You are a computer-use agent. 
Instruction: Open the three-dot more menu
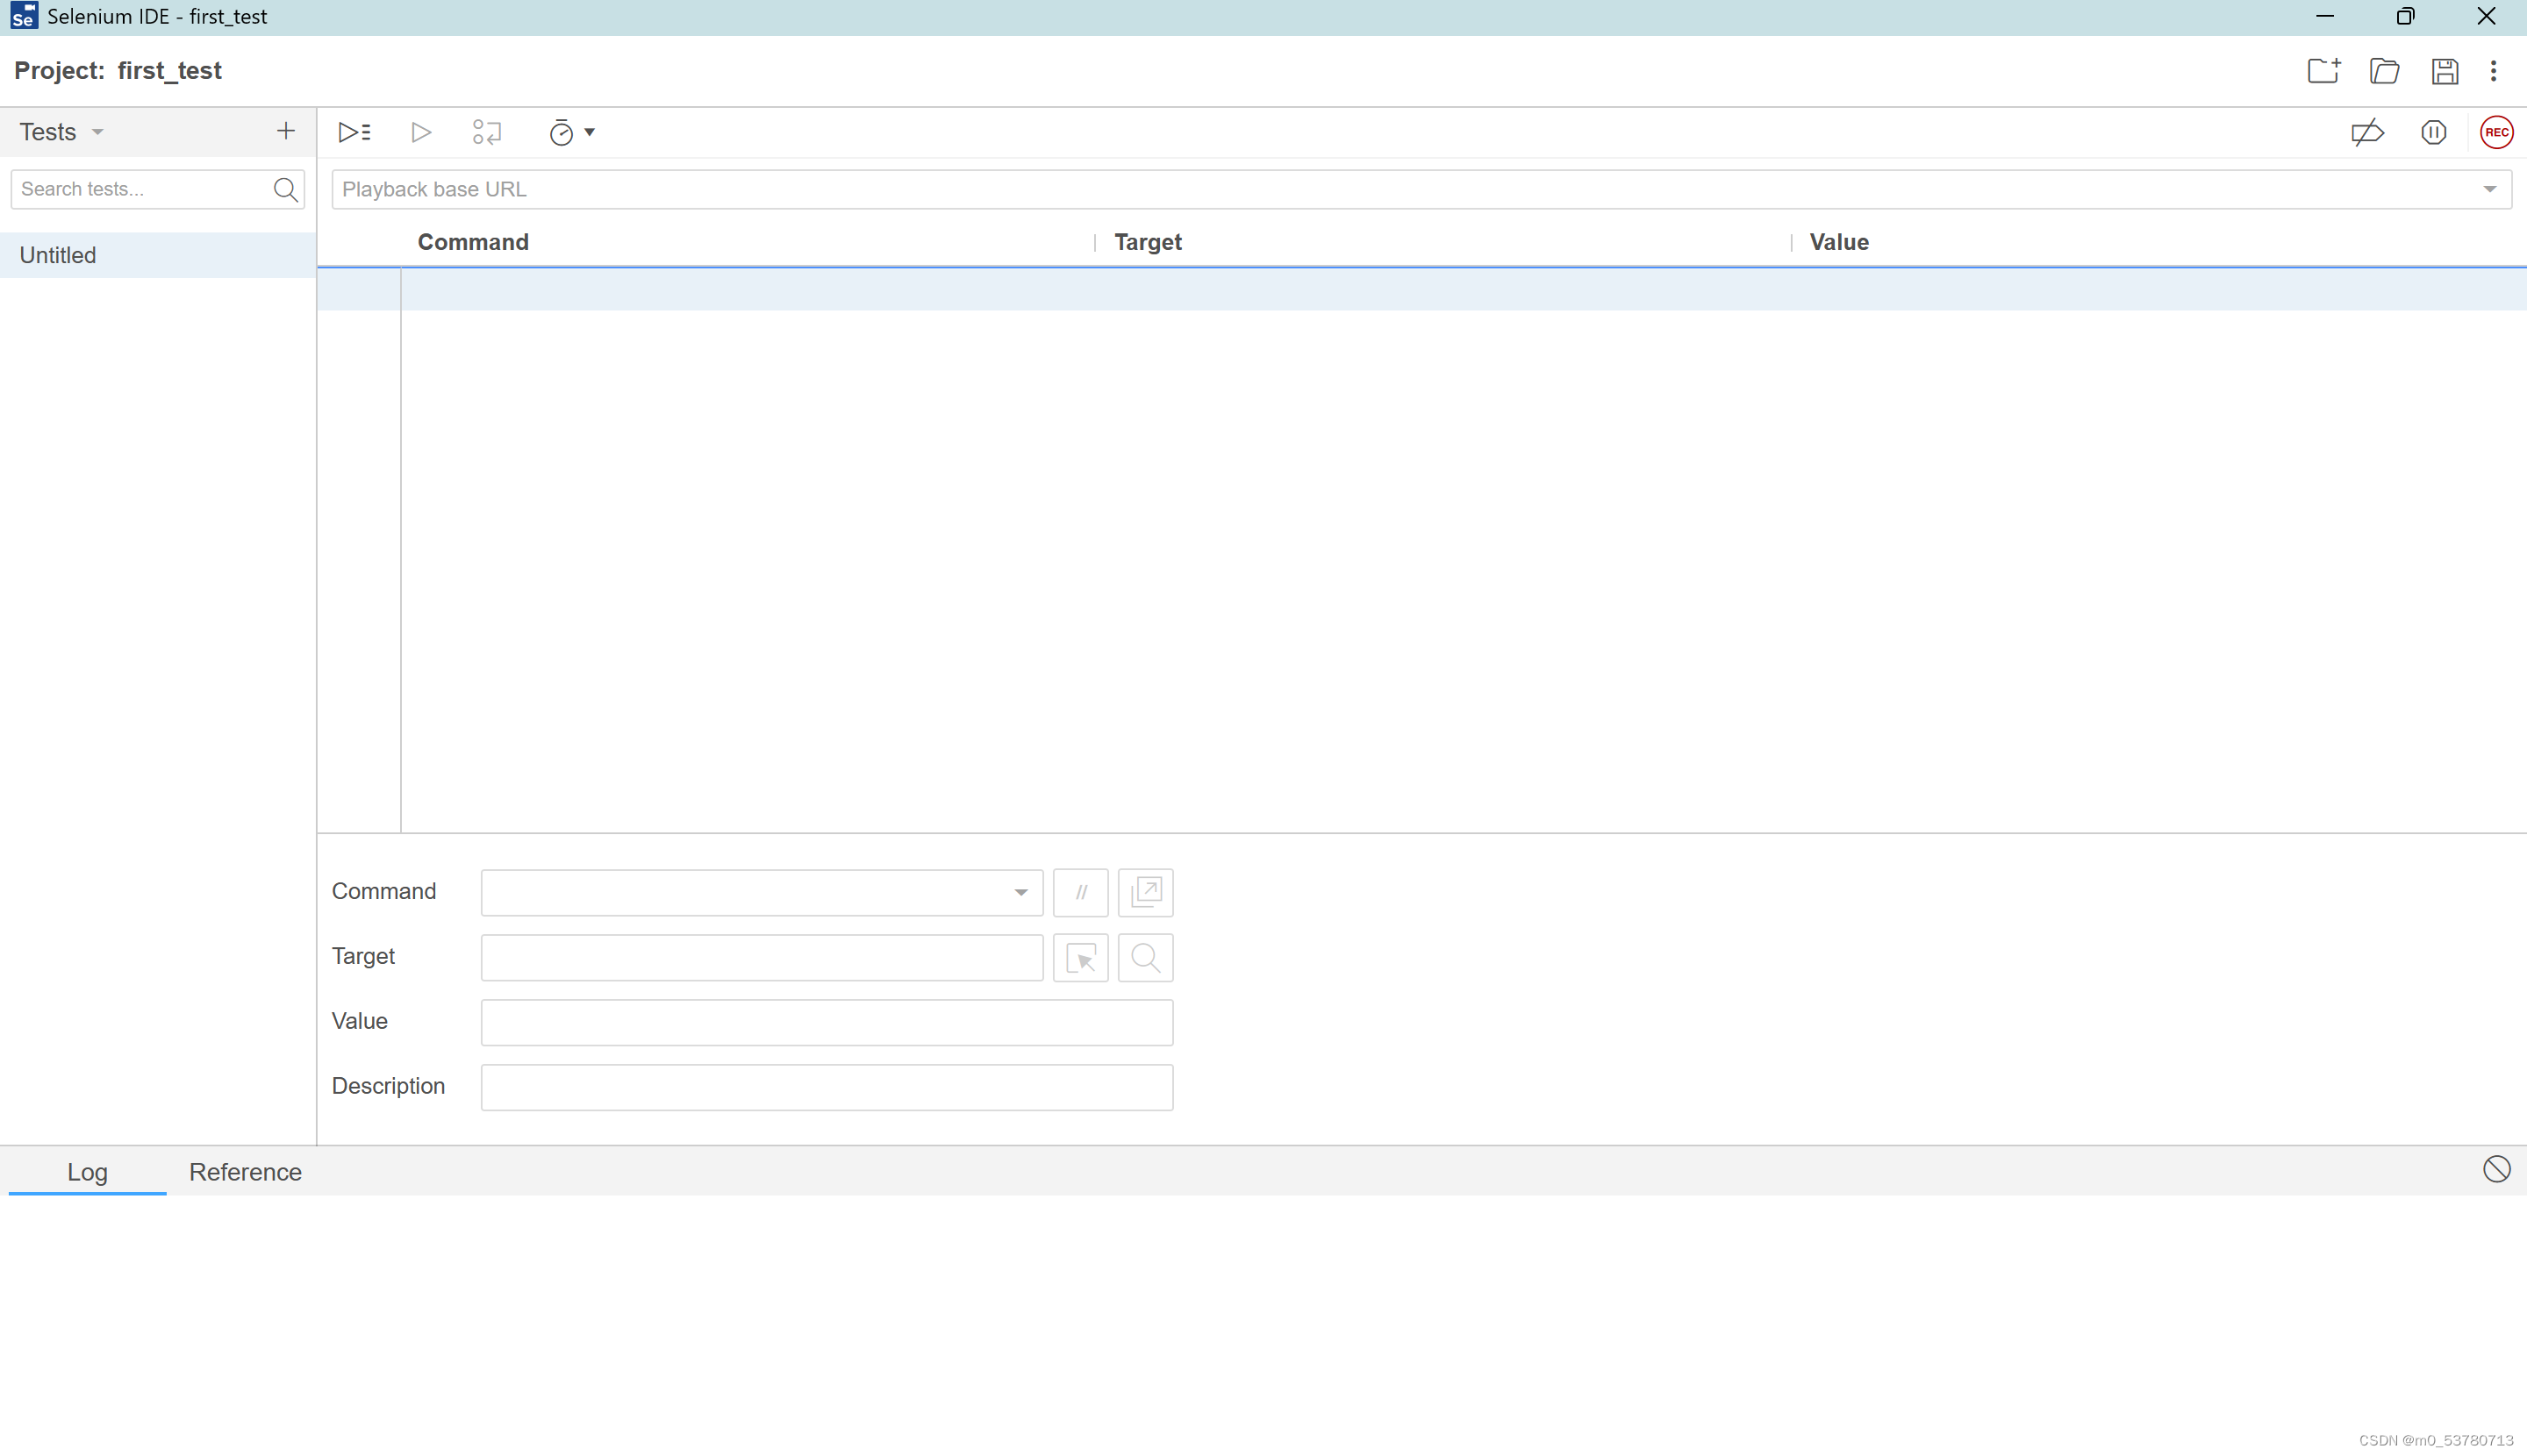2493,71
